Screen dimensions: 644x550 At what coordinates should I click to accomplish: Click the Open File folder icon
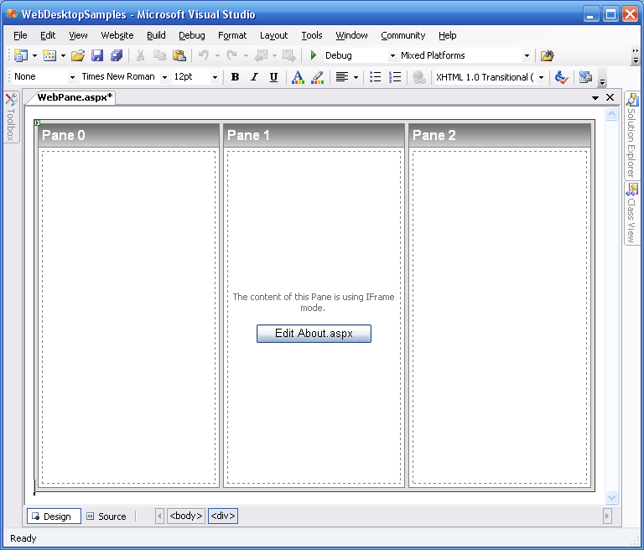pos(77,55)
